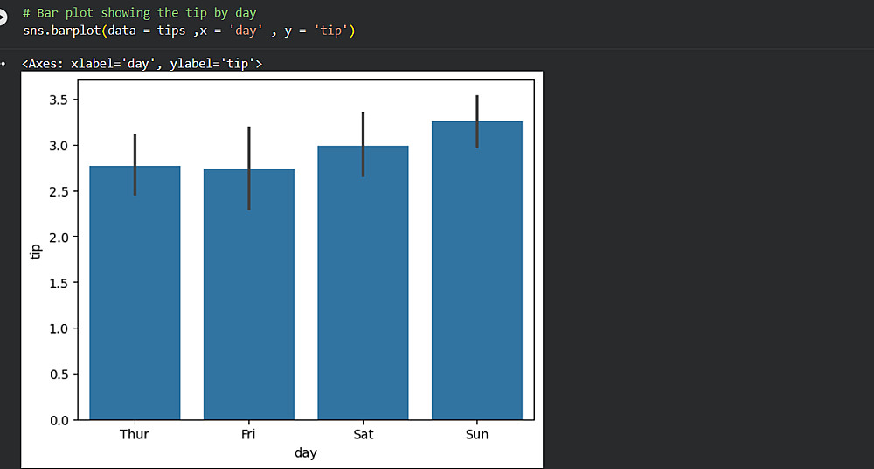Click the error bar atop Sun bar
This screenshot has height=469, width=874.
tap(477, 121)
